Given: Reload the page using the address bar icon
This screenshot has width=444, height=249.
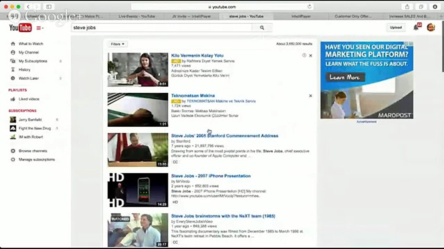Looking at the screenshot, I should click(x=309, y=7).
